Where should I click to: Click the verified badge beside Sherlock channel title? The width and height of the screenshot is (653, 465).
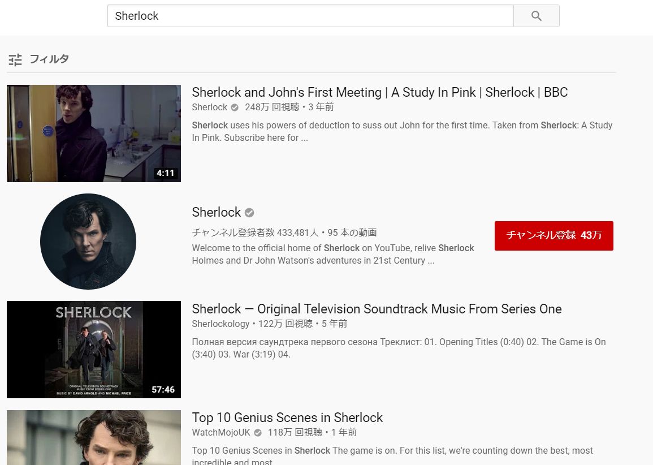(249, 213)
